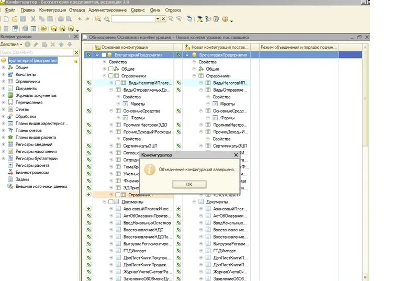Image resolution: width=402 pixels, height=281 pixels.
Task: Click the windows list toolbar icon
Action: click(189, 19)
